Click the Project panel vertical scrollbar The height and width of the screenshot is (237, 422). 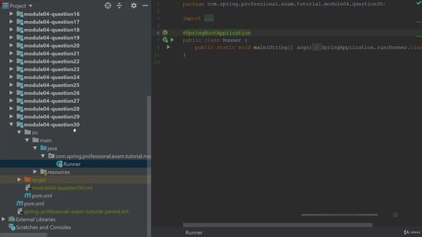click(149, 166)
